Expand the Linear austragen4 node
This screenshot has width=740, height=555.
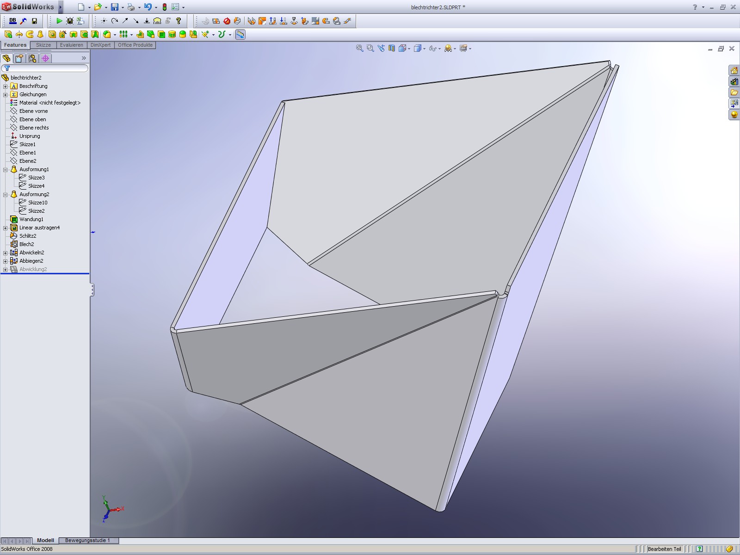5,228
